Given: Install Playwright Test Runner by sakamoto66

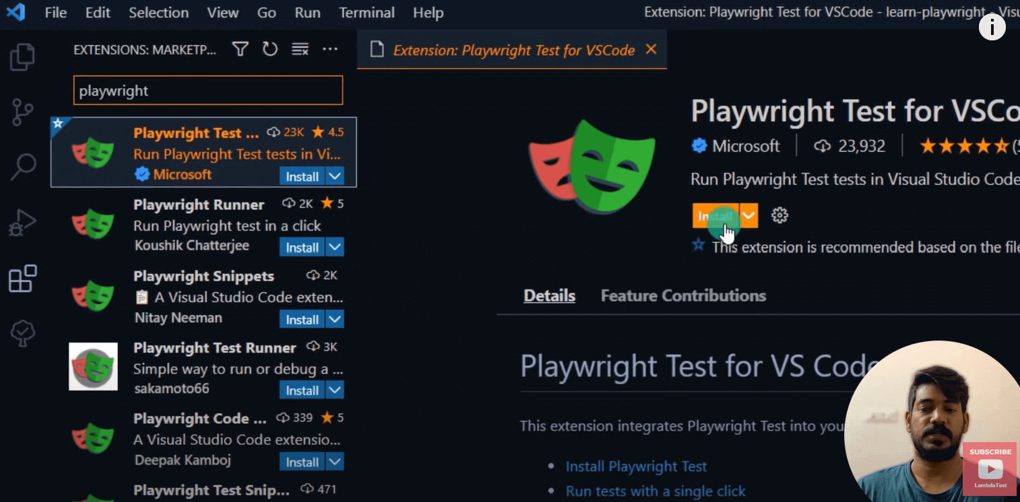Looking at the screenshot, I should tap(302, 390).
